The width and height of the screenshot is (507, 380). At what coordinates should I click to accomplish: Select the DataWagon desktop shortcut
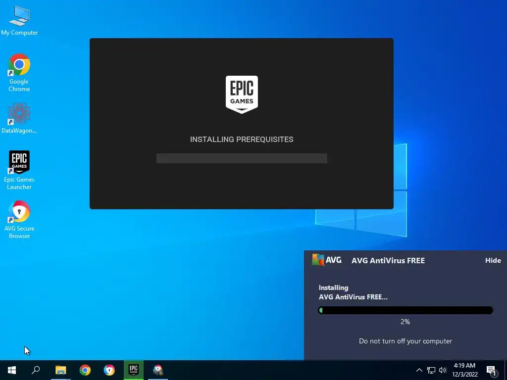pyautogui.click(x=19, y=118)
